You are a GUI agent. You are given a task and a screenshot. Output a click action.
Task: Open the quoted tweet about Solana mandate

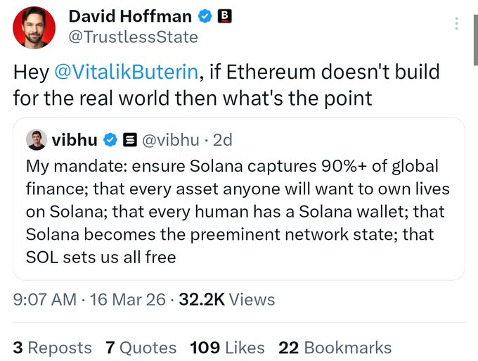point(239,212)
